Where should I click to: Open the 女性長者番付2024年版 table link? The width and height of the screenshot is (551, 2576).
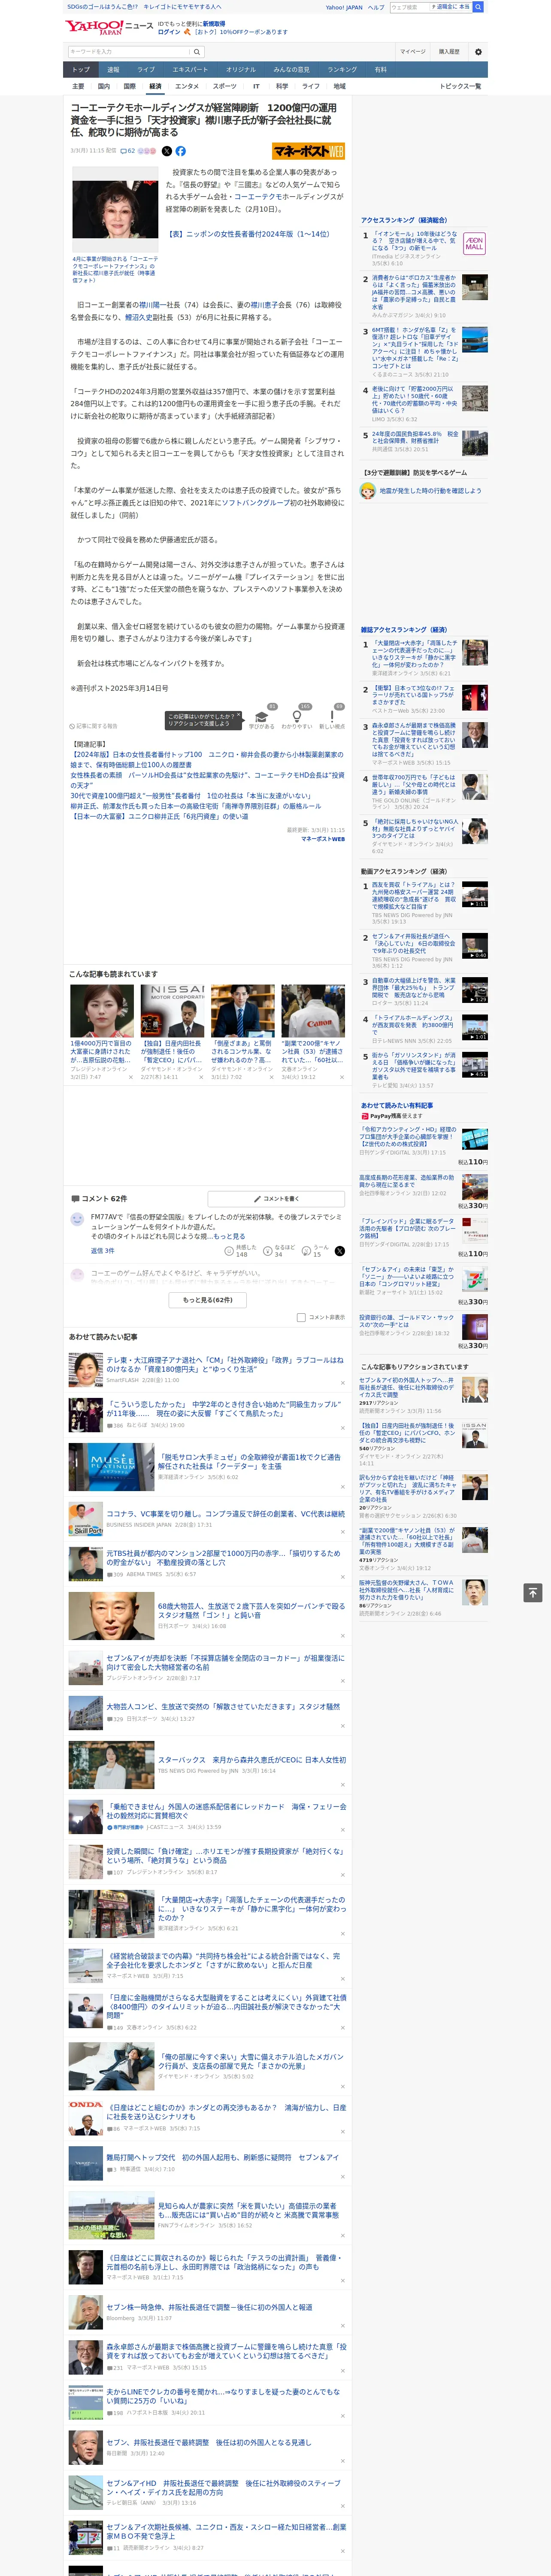pyautogui.click(x=249, y=234)
